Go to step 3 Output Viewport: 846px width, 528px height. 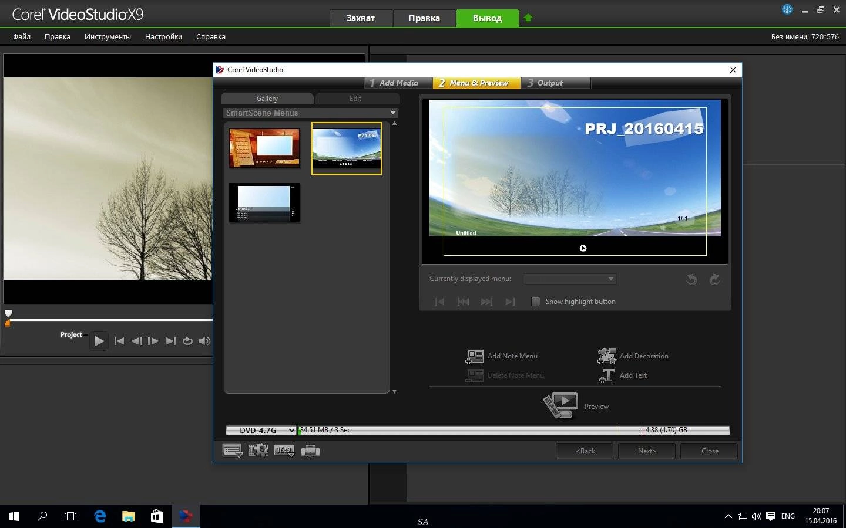tap(555, 83)
